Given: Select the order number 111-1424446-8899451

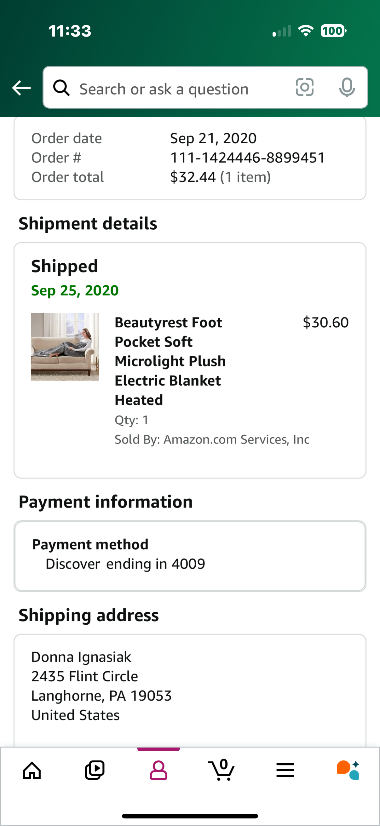Looking at the screenshot, I should click(248, 158).
